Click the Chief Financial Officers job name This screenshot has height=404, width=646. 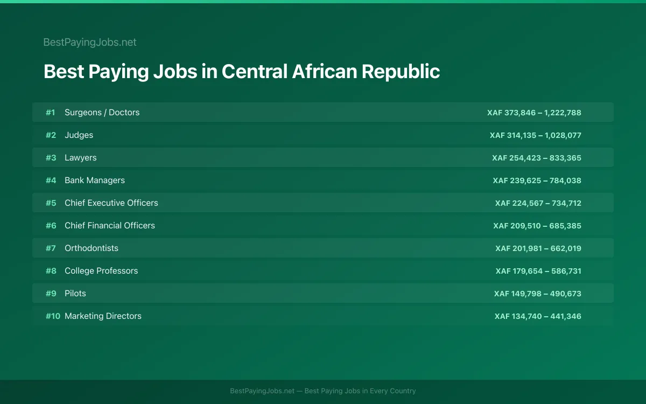[x=110, y=226]
